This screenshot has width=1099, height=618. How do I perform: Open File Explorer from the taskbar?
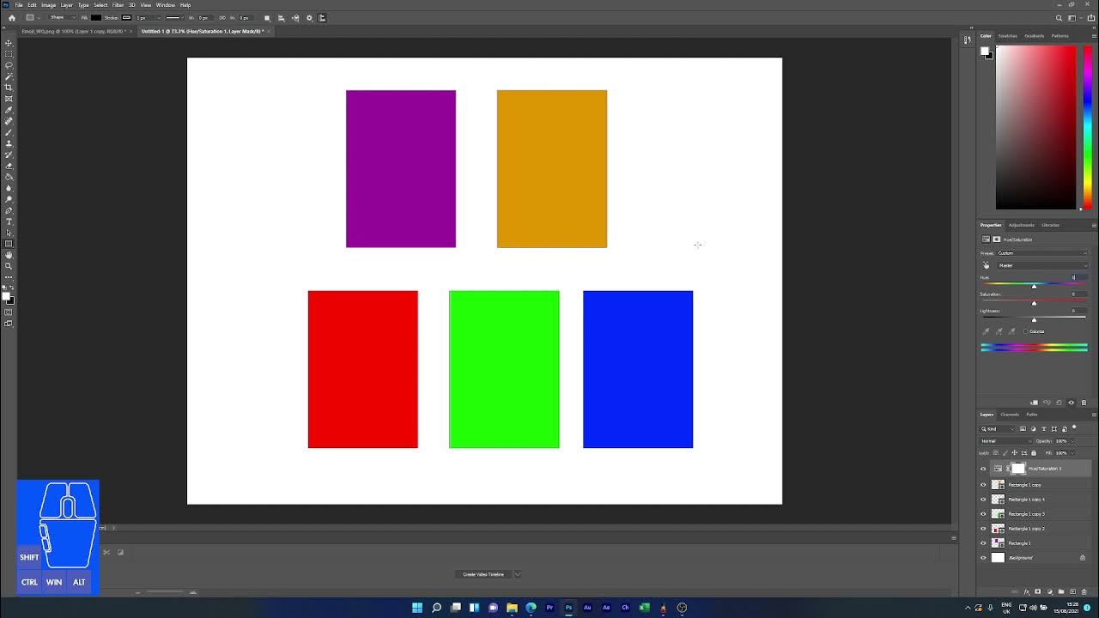coord(512,608)
